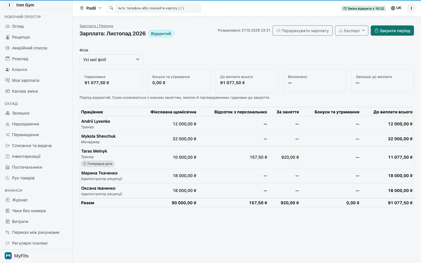The height and width of the screenshot is (263, 421).
Task: Click the user avatar in top bar
Action: click(x=411, y=8)
